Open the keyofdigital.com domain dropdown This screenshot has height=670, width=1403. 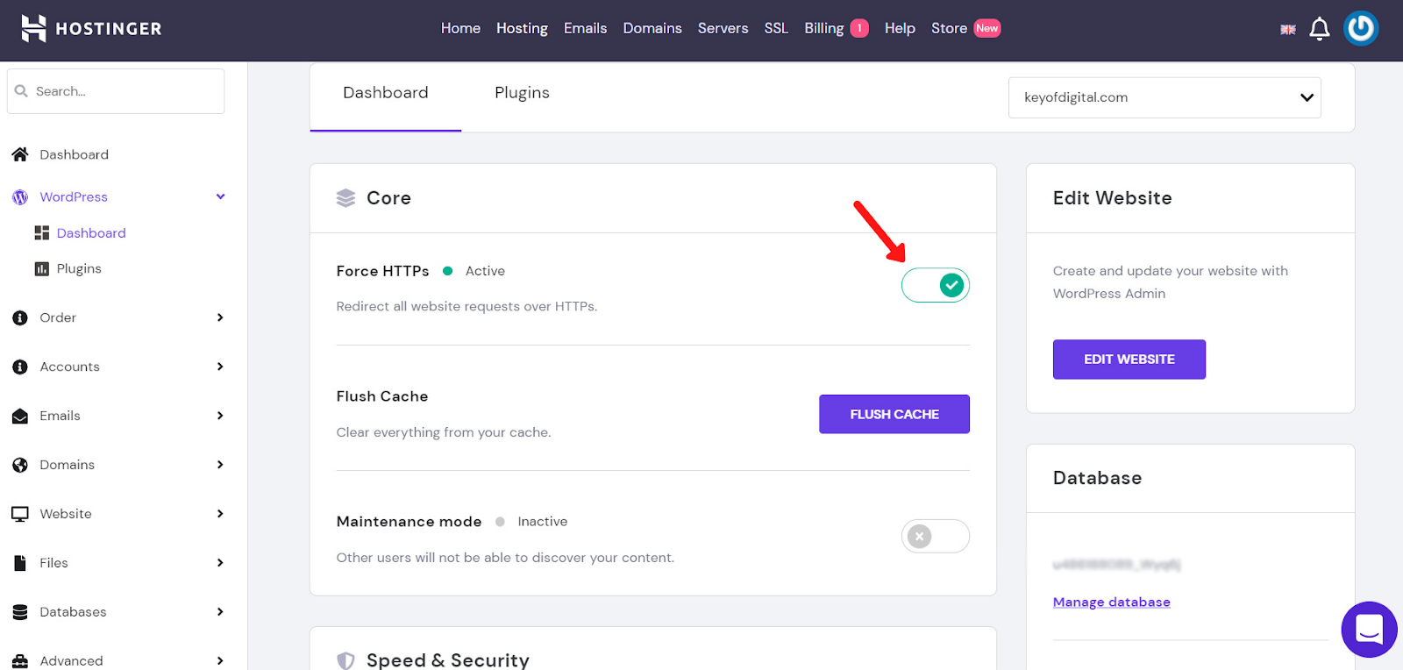(x=1164, y=97)
